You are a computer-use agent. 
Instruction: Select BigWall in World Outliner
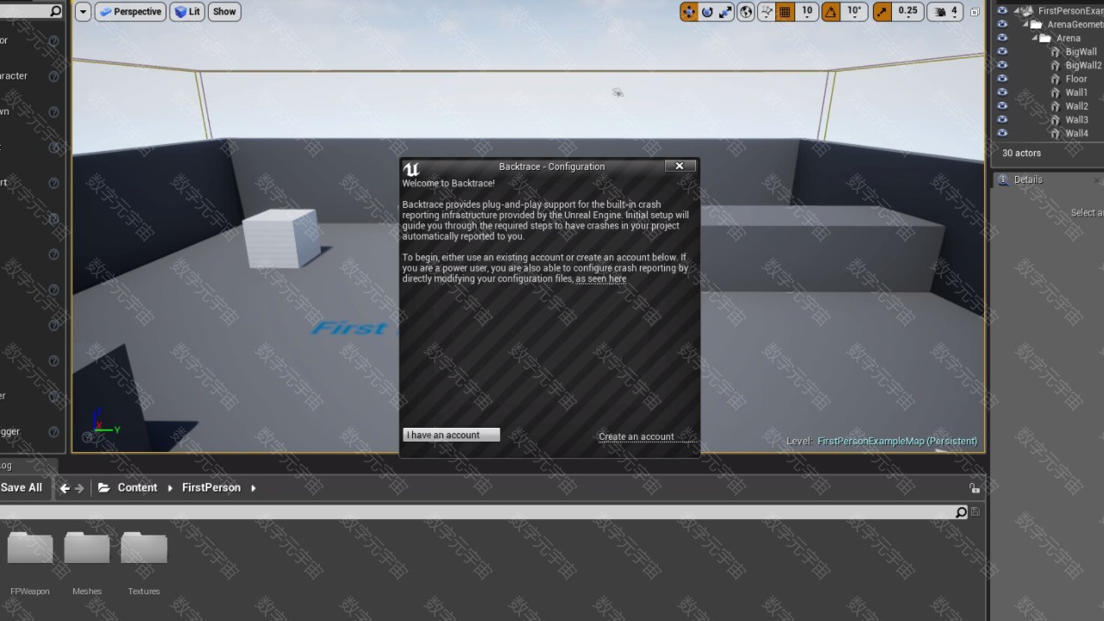click(x=1081, y=52)
